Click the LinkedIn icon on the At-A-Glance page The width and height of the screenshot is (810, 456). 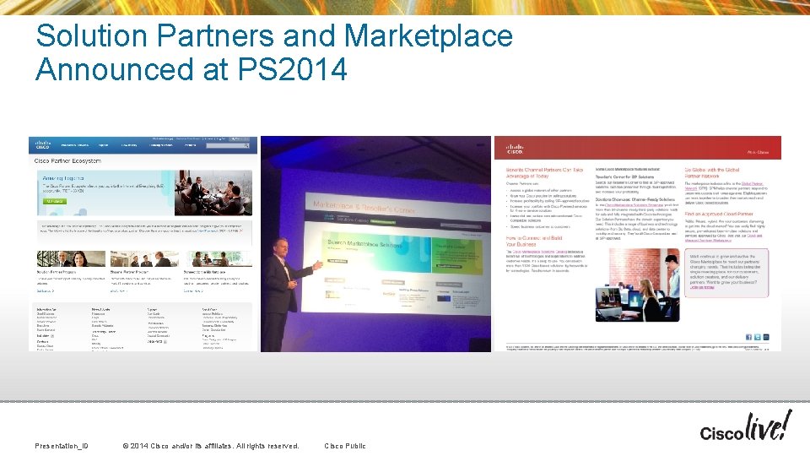(x=766, y=337)
